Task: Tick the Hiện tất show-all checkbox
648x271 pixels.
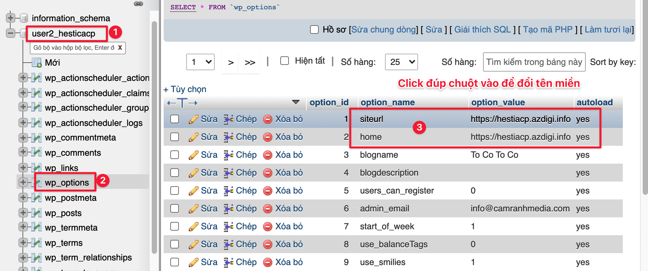Action: coord(285,61)
